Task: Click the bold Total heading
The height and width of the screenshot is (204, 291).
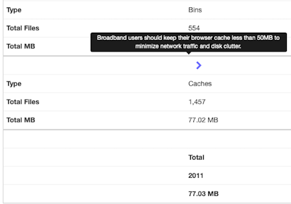Action: pos(196,157)
